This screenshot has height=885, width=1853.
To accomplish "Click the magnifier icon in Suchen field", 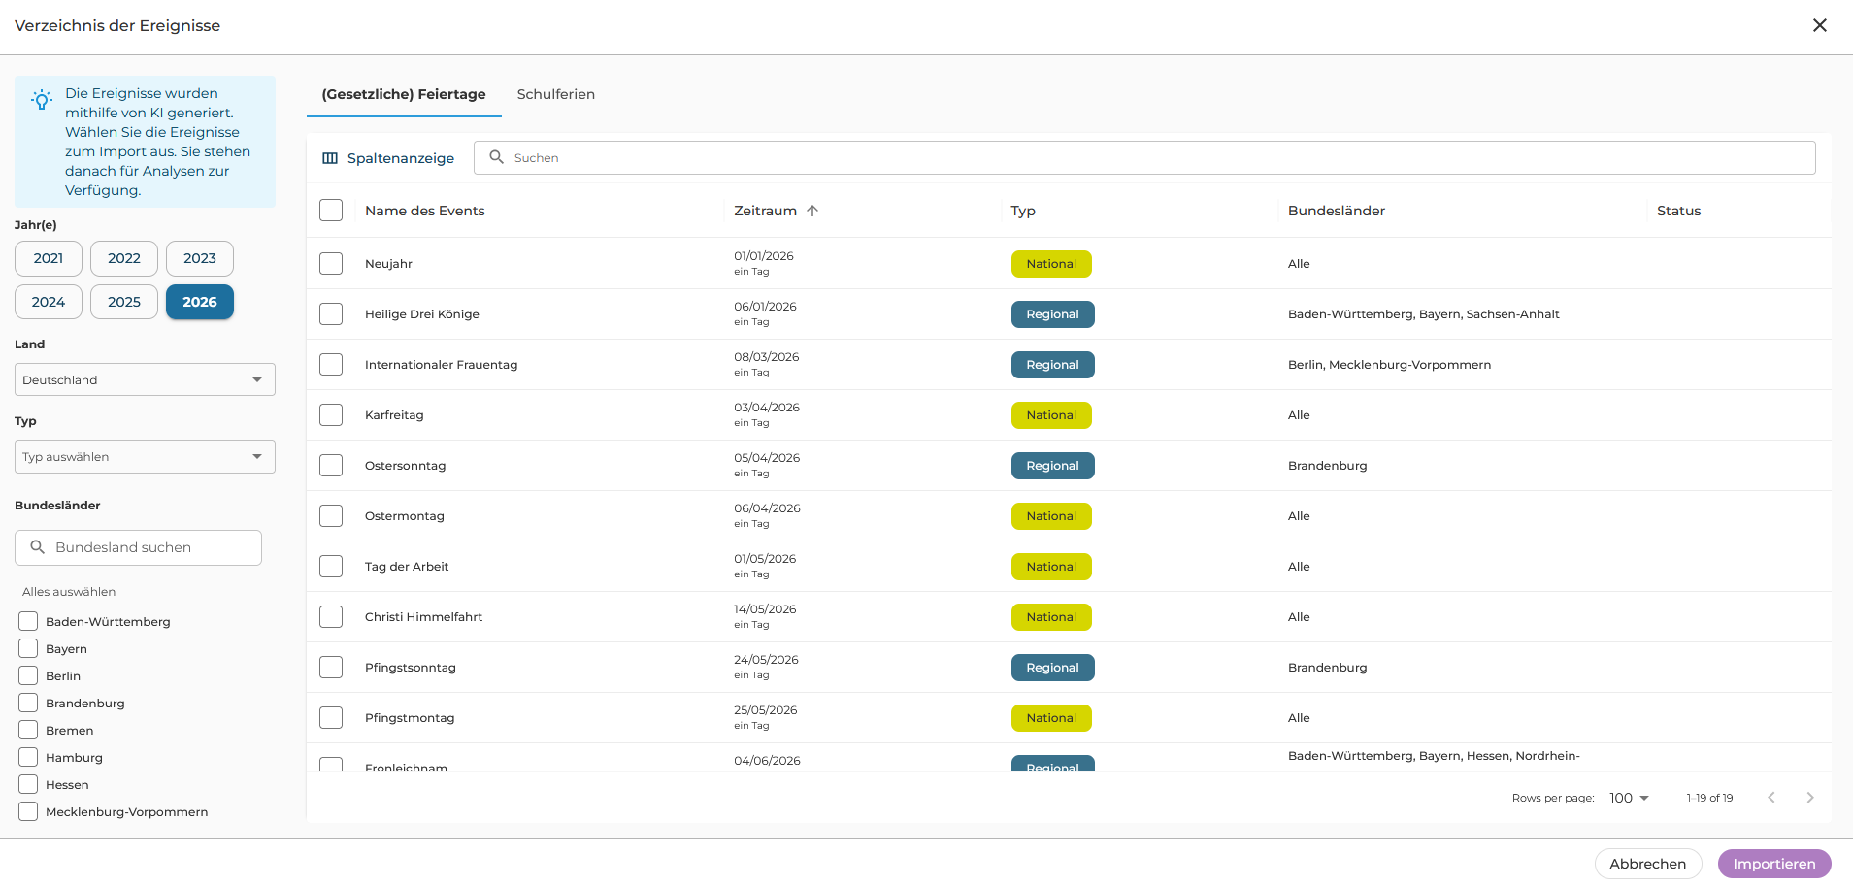I will [x=496, y=157].
